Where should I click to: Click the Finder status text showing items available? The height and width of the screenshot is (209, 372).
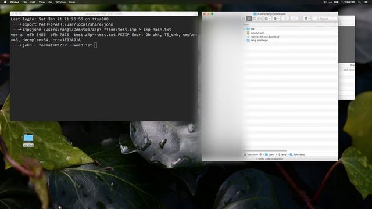tap(270, 159)
